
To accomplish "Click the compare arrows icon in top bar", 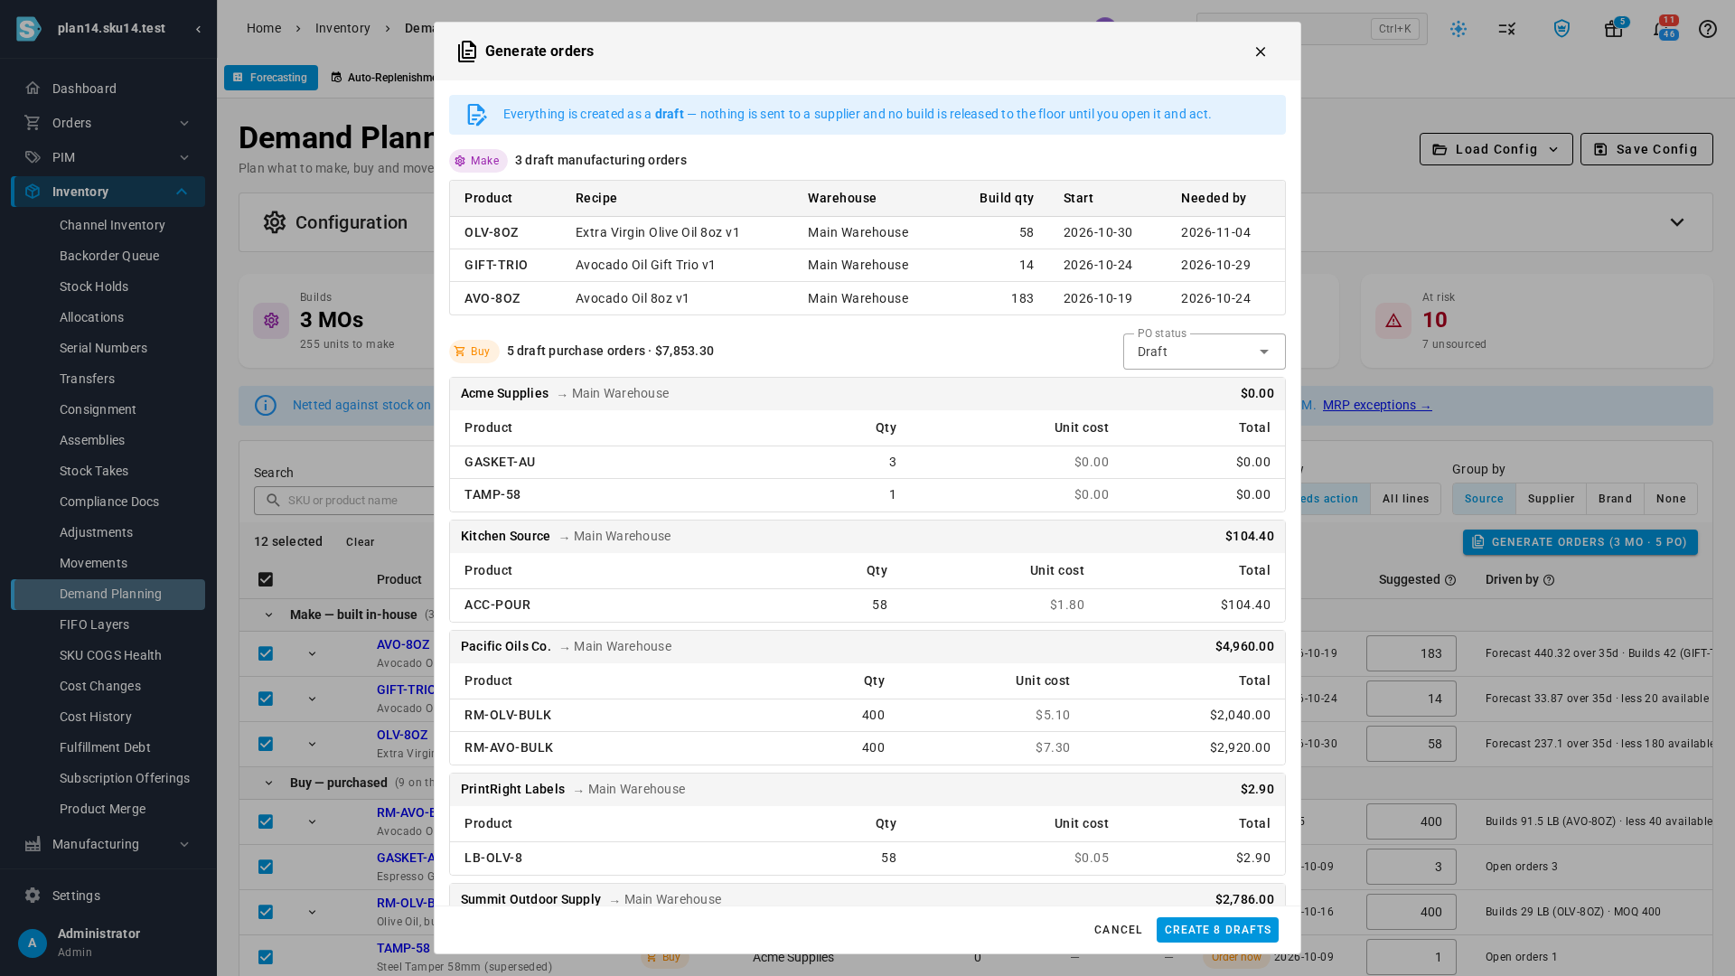I will point(1507,29).
